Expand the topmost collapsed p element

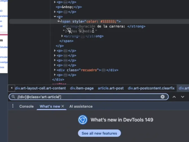pos(55,2)
